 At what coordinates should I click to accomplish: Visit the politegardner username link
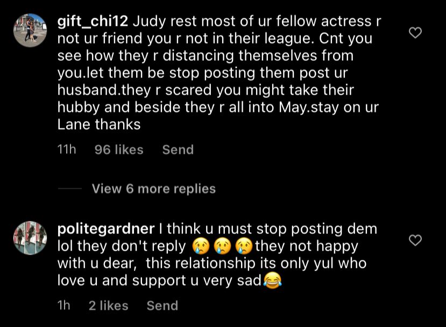(105, 229)
